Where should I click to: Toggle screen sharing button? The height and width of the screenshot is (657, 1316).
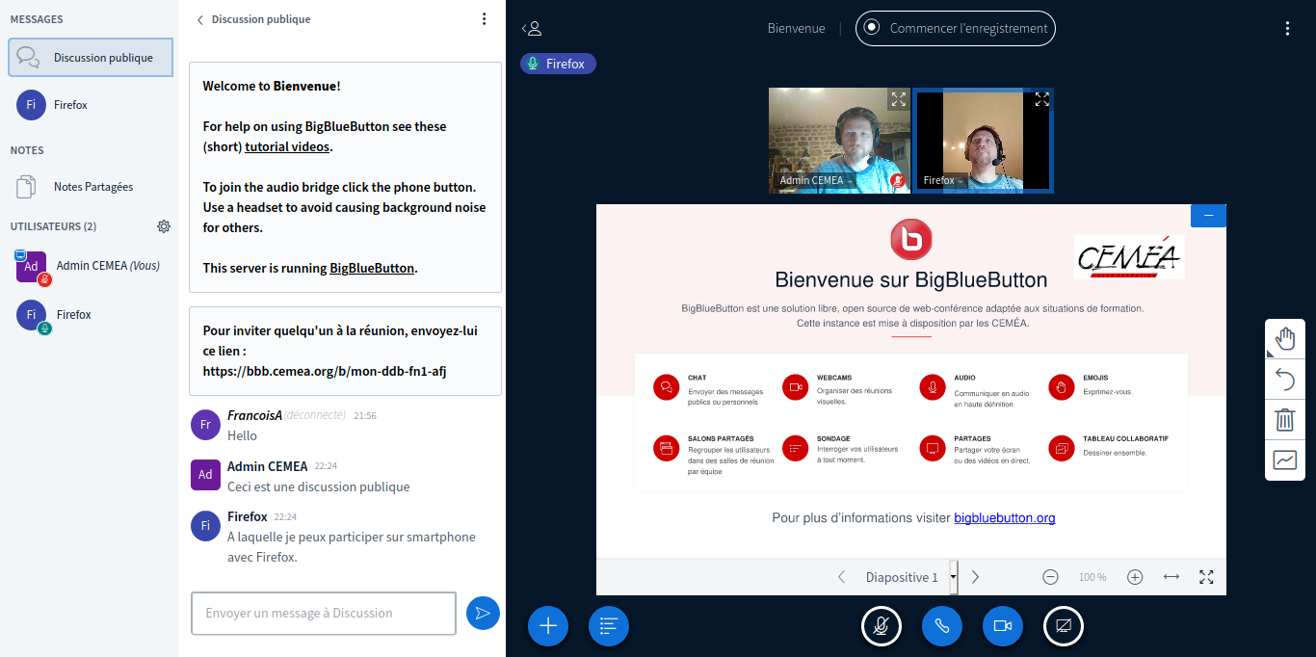click(1064, 626)
